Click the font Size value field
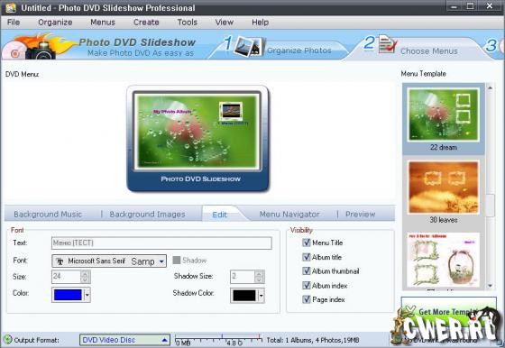 point(66,277)
